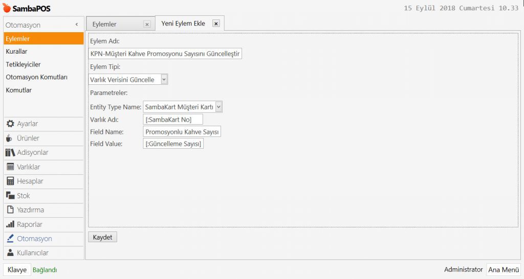Close the Yeni Eylem Ekle tab
This screenshot has height=279, width=524.
[215, 24]
